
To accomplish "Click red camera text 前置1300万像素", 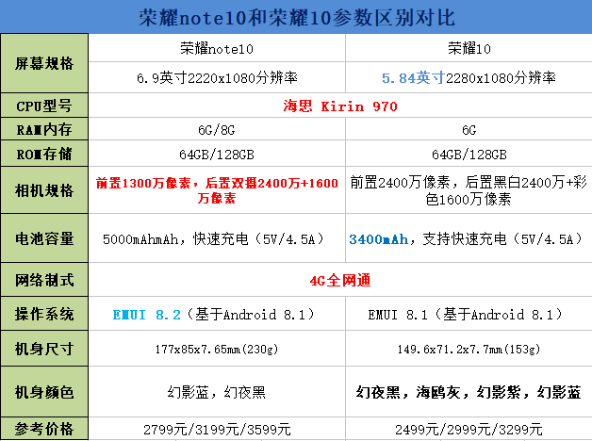I will click(x=217, y=190).
